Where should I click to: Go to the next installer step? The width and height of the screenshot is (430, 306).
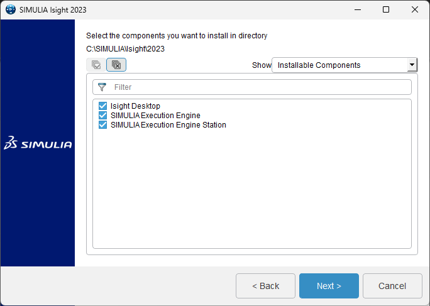[x=329, y=286]
